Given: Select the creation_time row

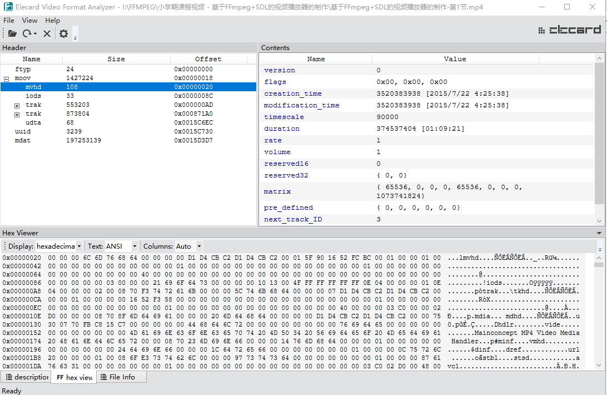Looking at the screenshot, I should (427, 93).
